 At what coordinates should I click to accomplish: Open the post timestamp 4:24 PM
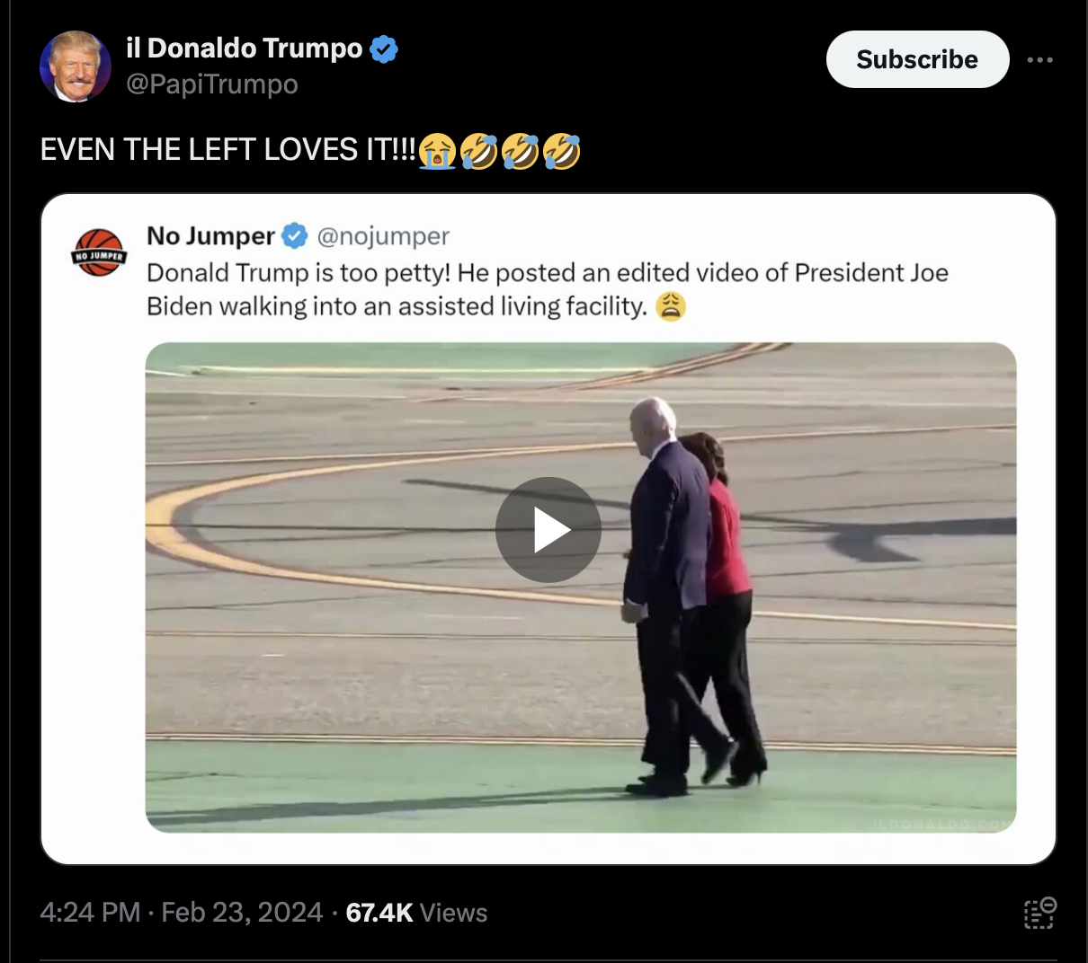pyautogui.click(x=90, y=913)
